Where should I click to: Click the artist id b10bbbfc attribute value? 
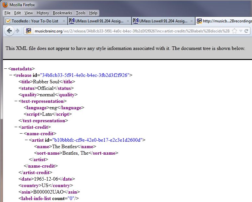[x=97, y=140]
